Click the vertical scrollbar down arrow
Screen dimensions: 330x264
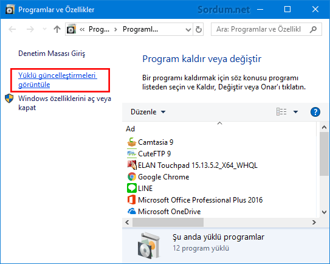324,212
